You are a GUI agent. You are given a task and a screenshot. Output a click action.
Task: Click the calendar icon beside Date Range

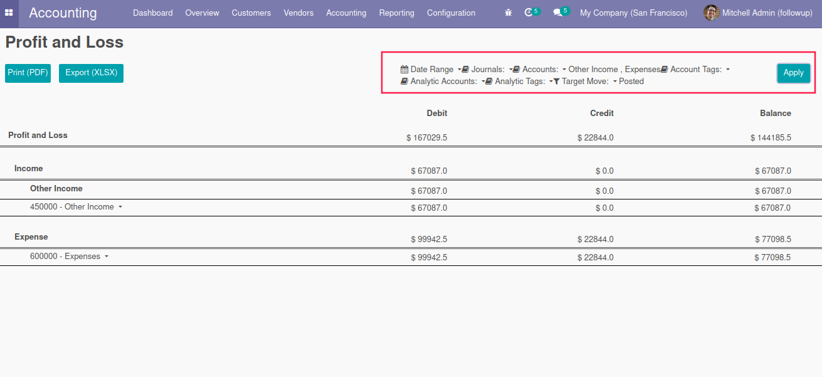(x=404, y=70)
